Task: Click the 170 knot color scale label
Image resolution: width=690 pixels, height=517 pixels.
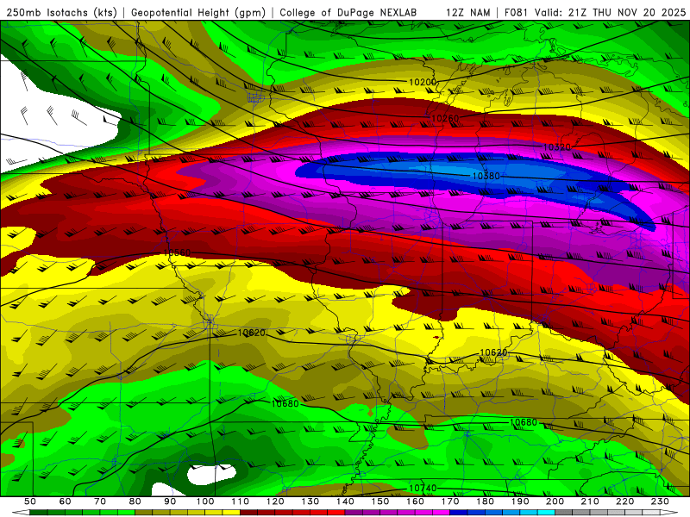Action: (x=449, y=501)
